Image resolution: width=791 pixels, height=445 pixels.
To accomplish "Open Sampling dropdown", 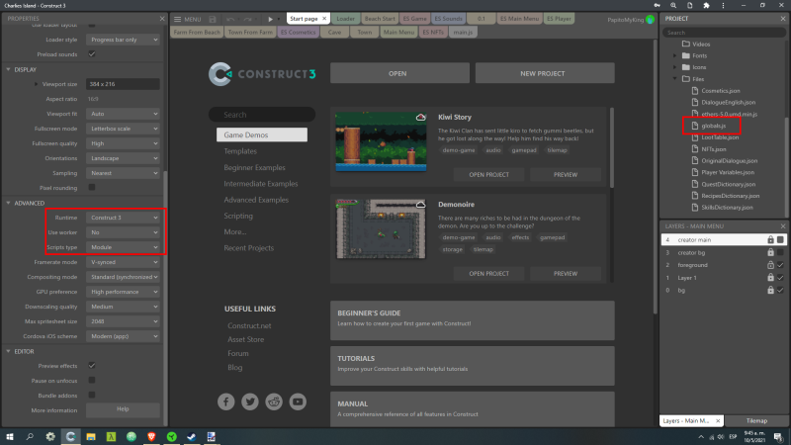I will click(x=123, y=173).
